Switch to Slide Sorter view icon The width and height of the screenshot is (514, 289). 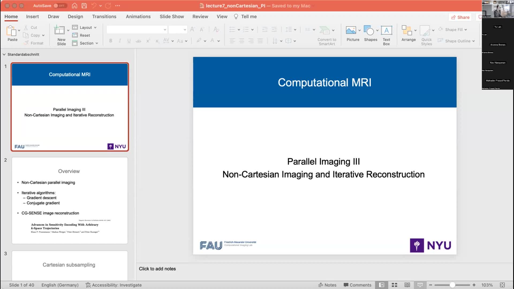click(x=394, y=285)
